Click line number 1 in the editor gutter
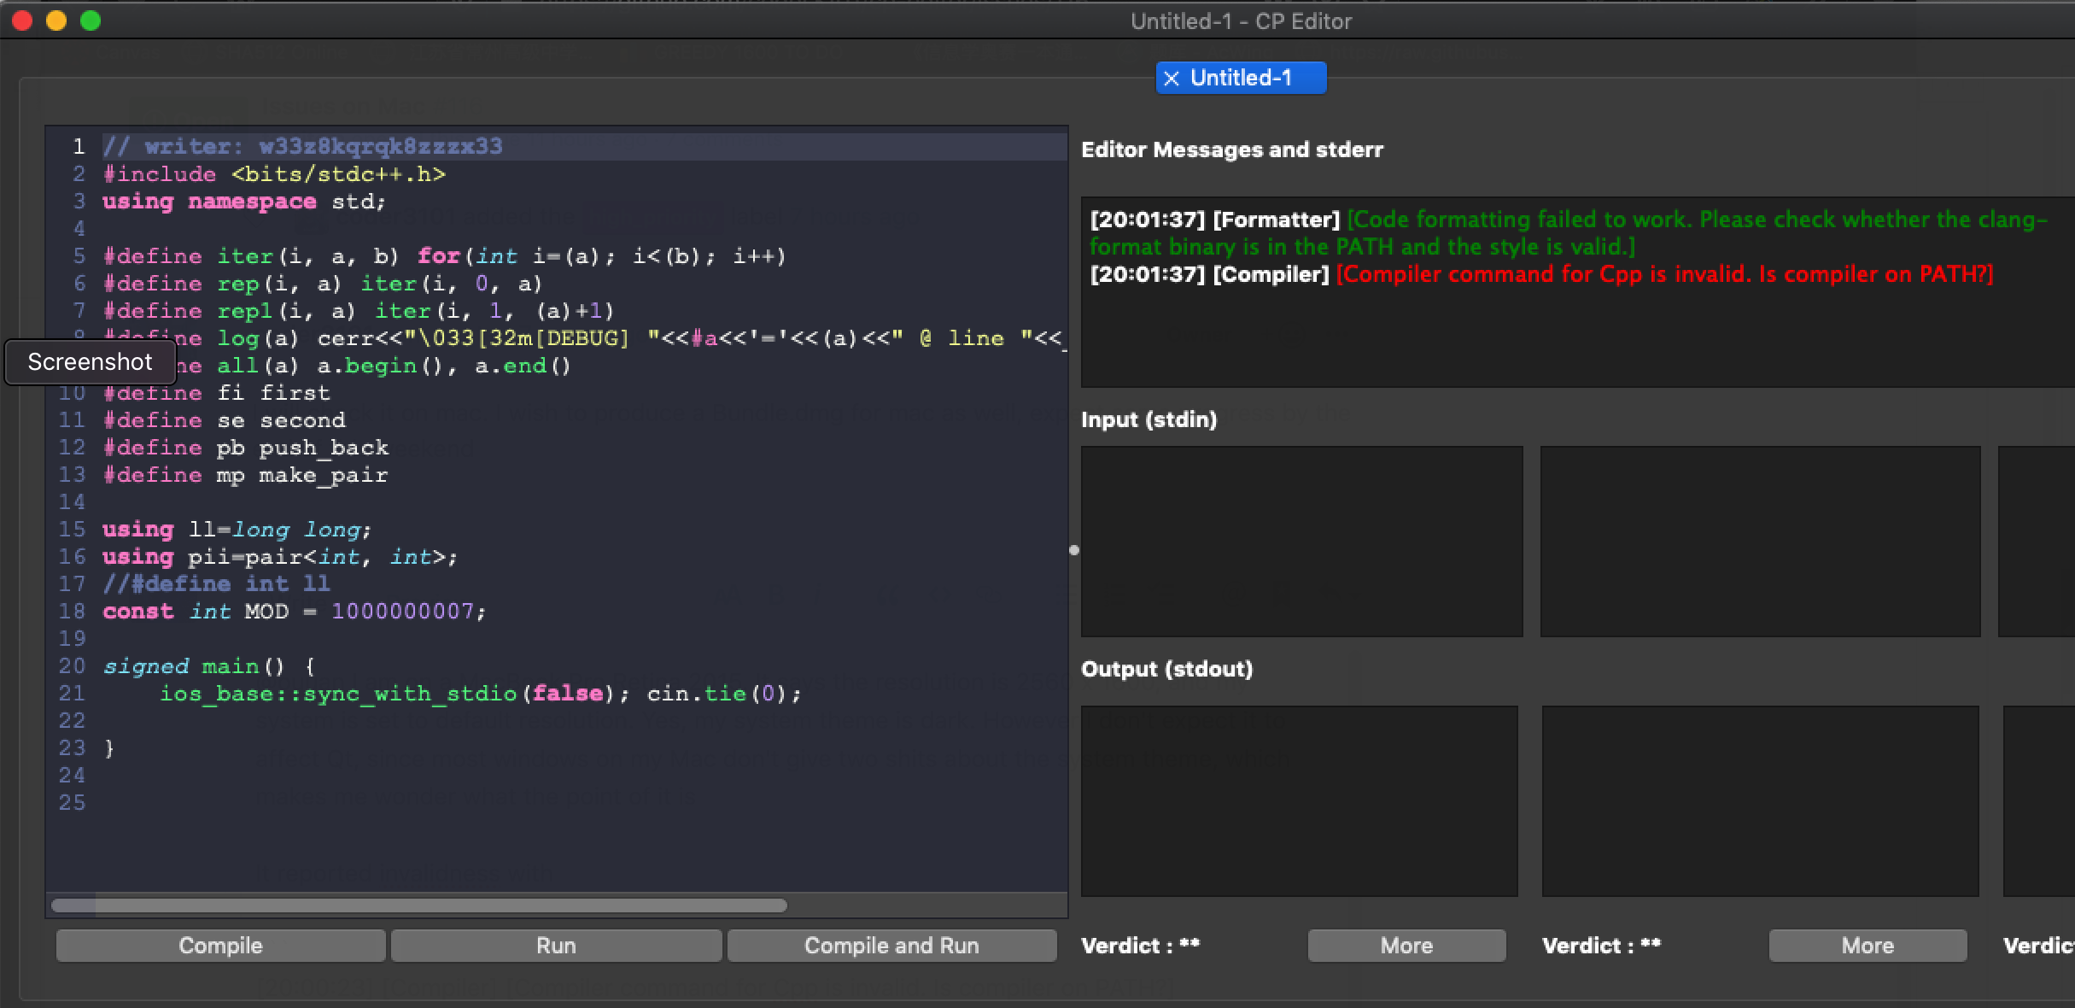Image resolution: width=2075 pixels, height=1008 pixels. click(x=79, y=146)
